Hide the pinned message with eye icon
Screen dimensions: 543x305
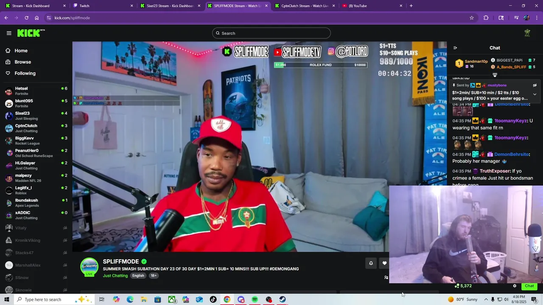535,85
